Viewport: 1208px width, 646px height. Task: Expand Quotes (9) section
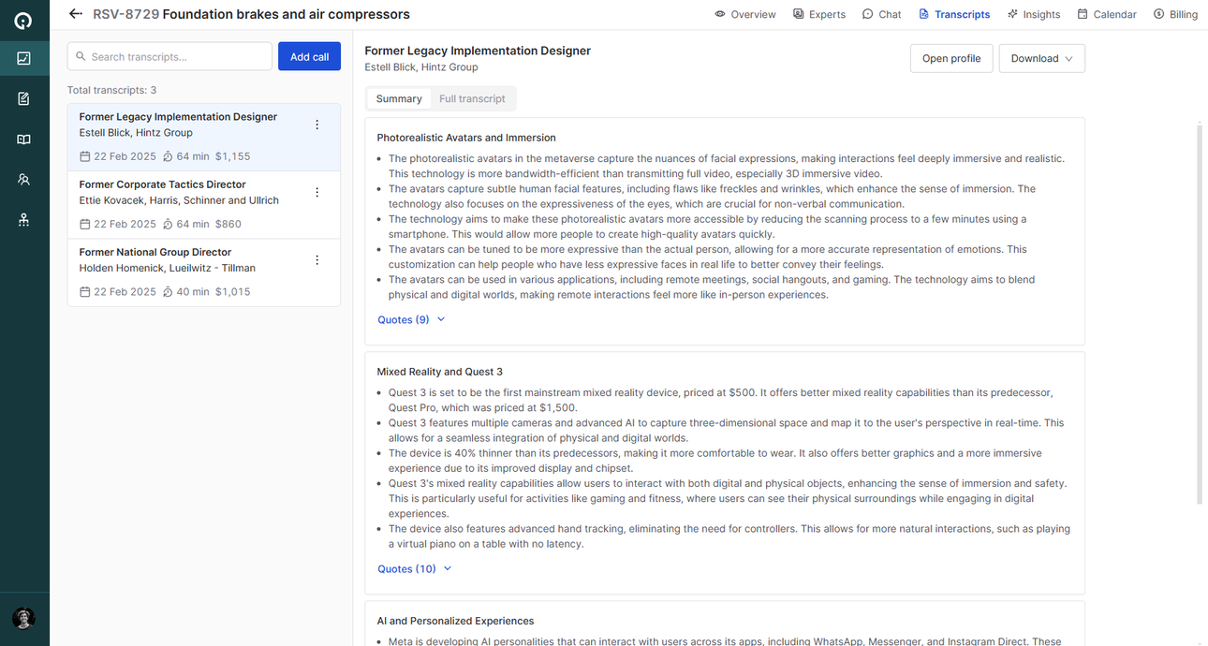coord(411,319)
